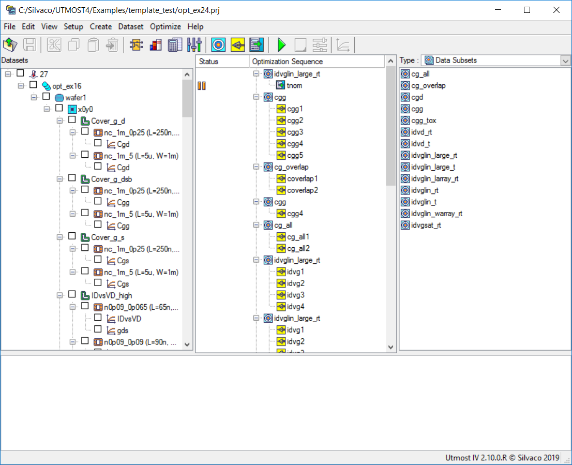
Task: Collapse the Cover_g_dsb tree node
Action: 59,179
